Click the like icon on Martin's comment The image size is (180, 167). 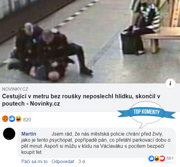(151, 158)
